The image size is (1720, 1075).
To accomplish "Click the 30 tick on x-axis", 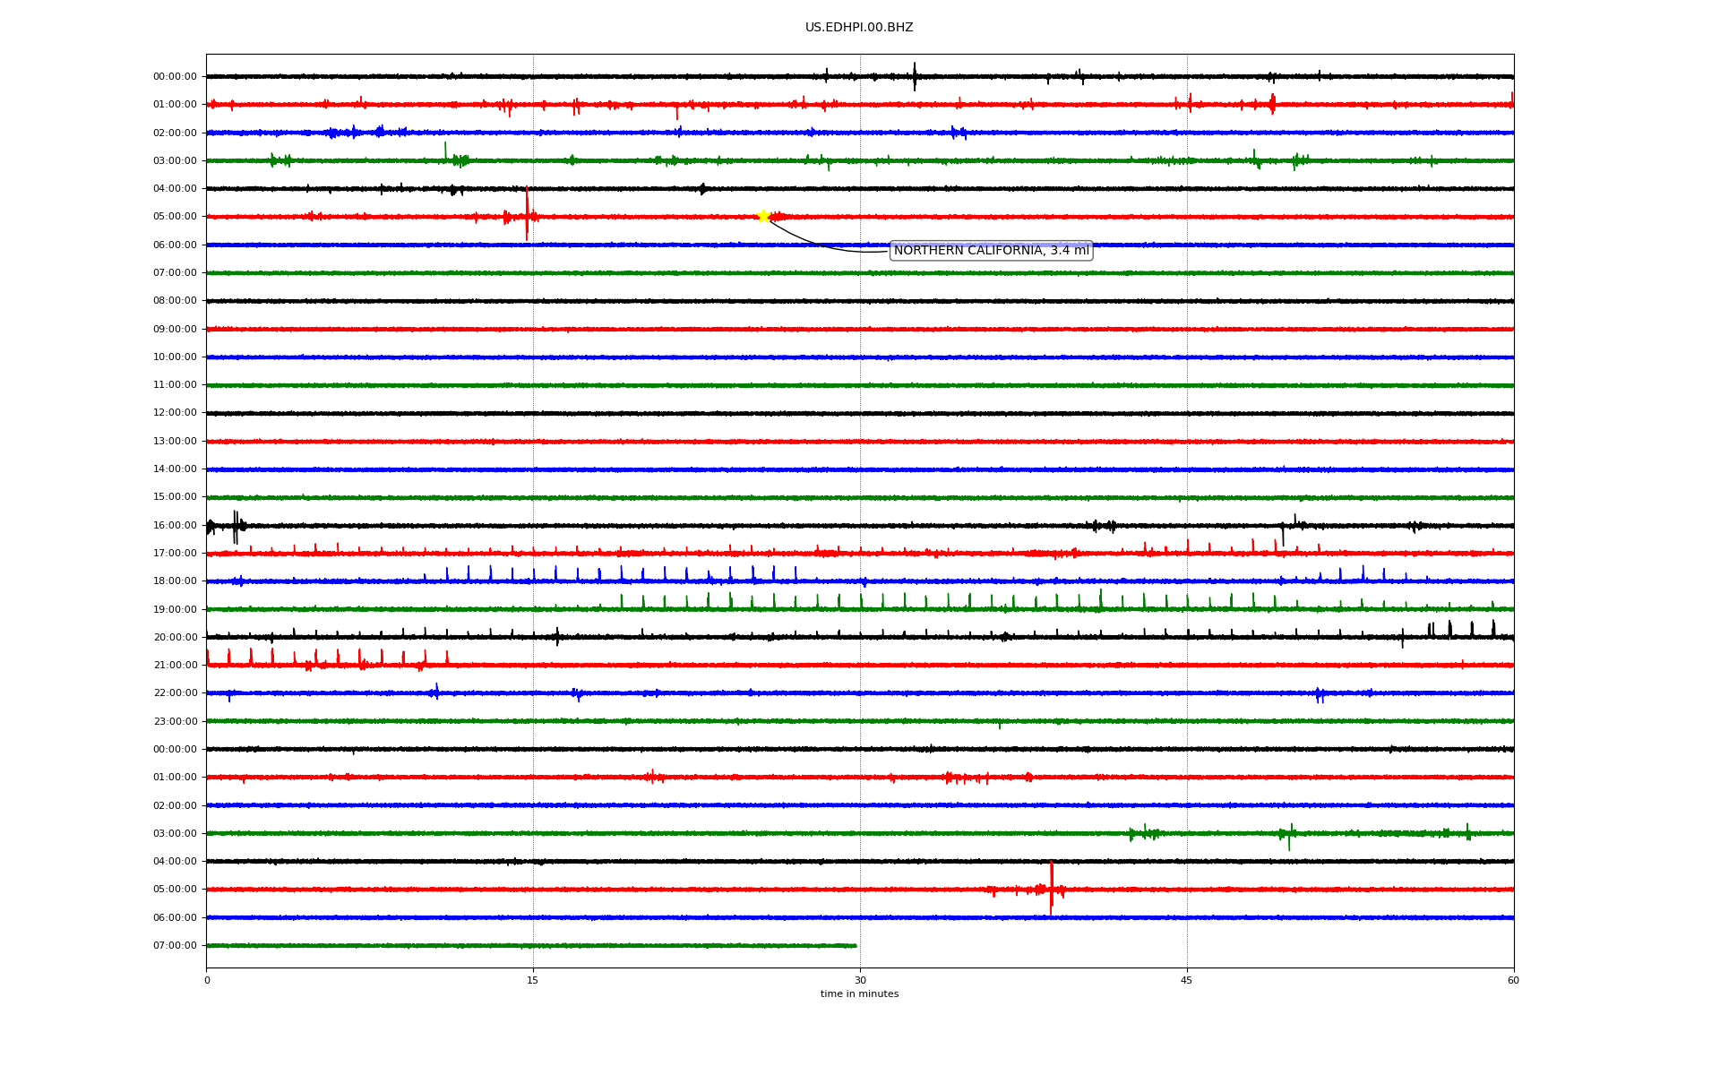I will [860, 980].
